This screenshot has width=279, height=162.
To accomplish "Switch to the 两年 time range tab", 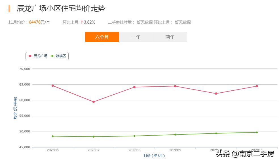I will click(x=170, y=37).
